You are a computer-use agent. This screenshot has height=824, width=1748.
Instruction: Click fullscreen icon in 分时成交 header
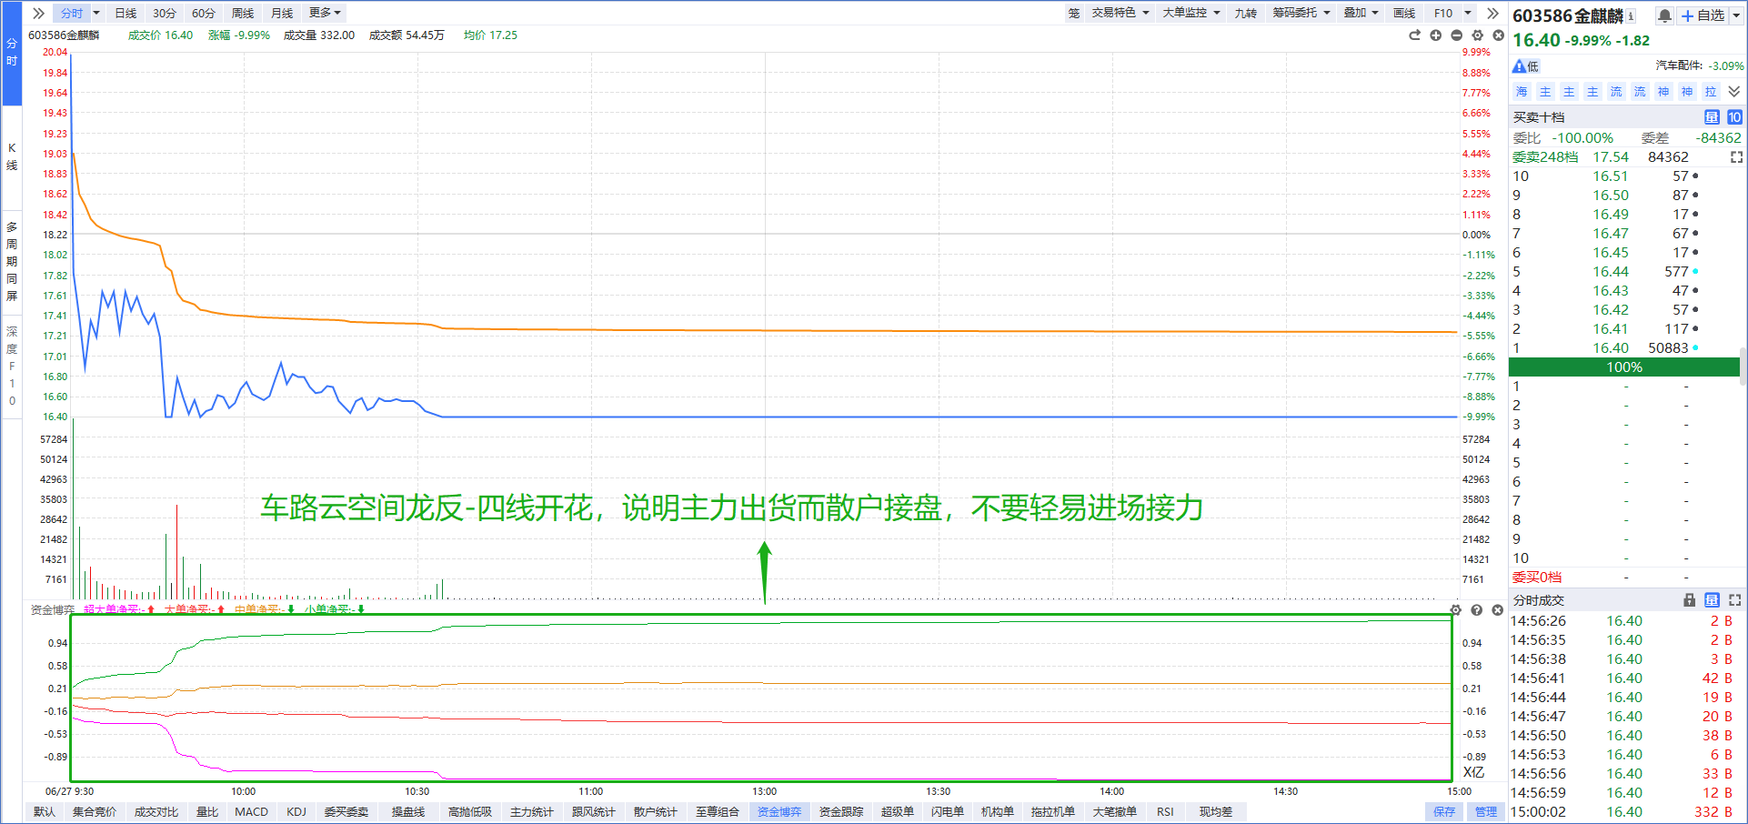[x=1734, y=600]
